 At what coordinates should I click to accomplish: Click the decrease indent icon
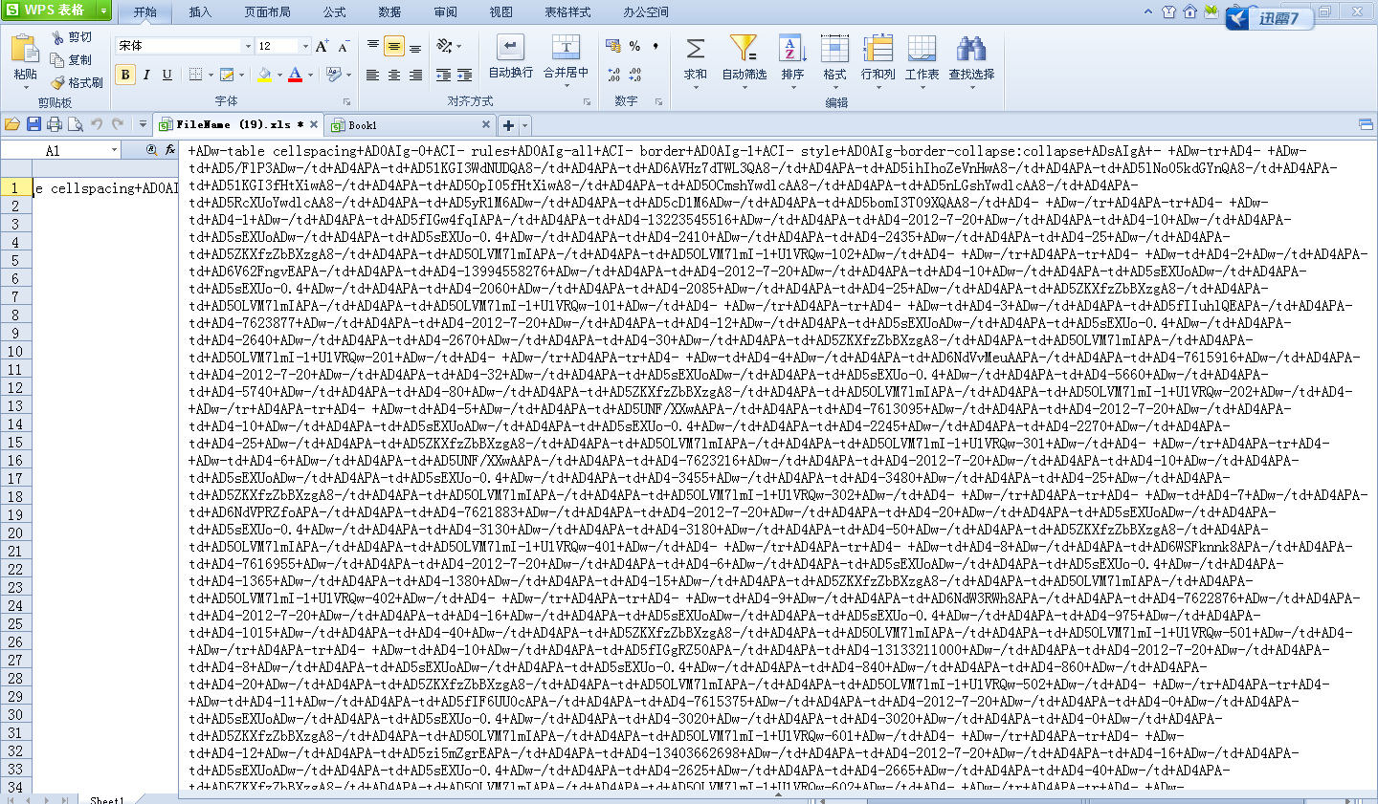443,75
